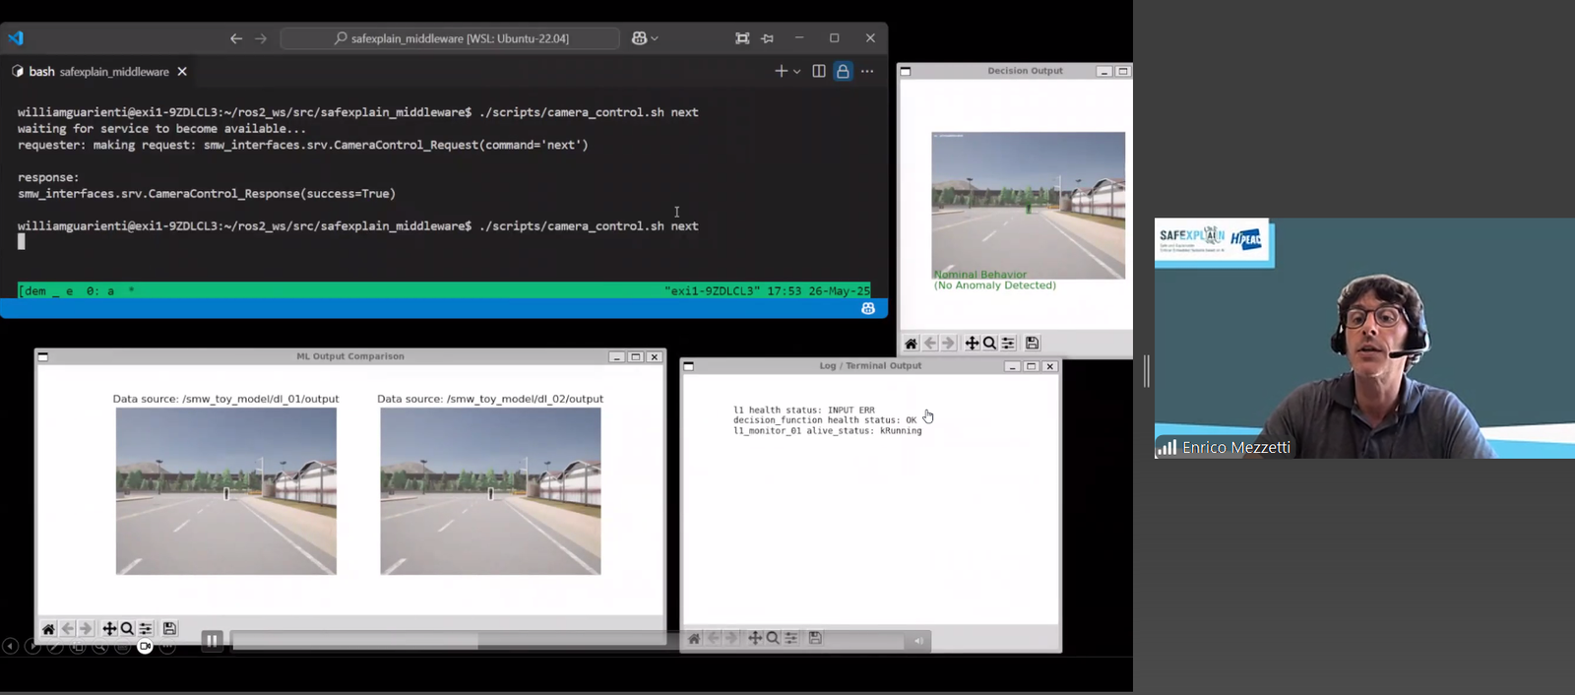The height and width of the screenshot is (695, 1575).
Task: Open the VS Code logo menu
Action: 16,38
